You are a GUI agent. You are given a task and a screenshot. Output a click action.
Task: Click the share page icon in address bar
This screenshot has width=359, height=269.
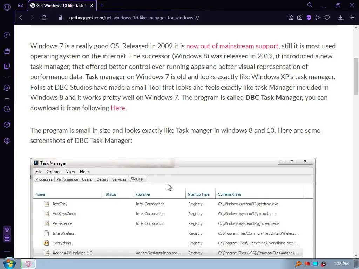click(291, 18)
